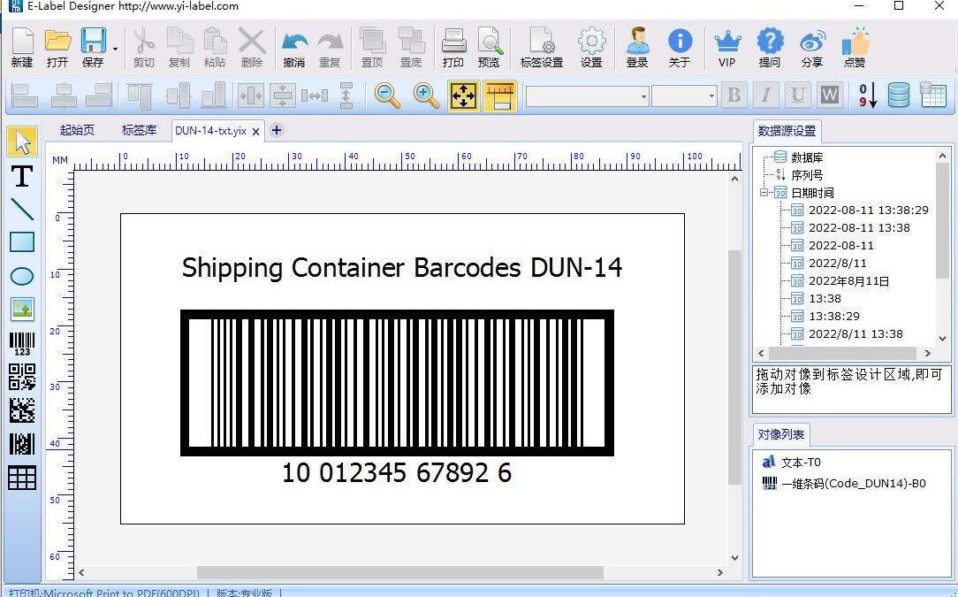The width and height of the screenshot is (958, 597).
Task: Select the 1D barcode tool
Action: [22, 343]
